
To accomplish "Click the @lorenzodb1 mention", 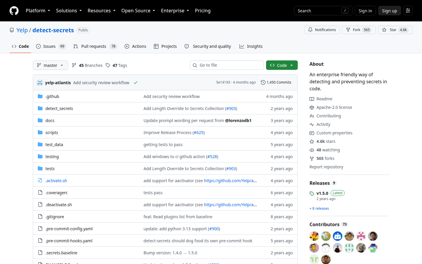I will point(238,121).
